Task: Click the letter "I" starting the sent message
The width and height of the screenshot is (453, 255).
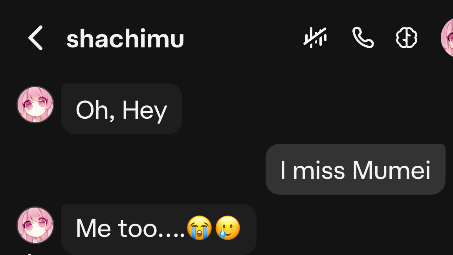Action: (283, 170)
